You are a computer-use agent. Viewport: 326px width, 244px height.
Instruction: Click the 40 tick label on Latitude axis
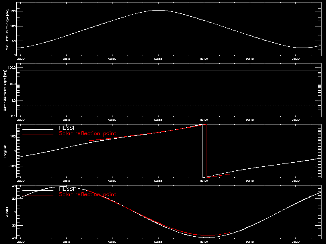pyautogui.click(x=14, y=186)
